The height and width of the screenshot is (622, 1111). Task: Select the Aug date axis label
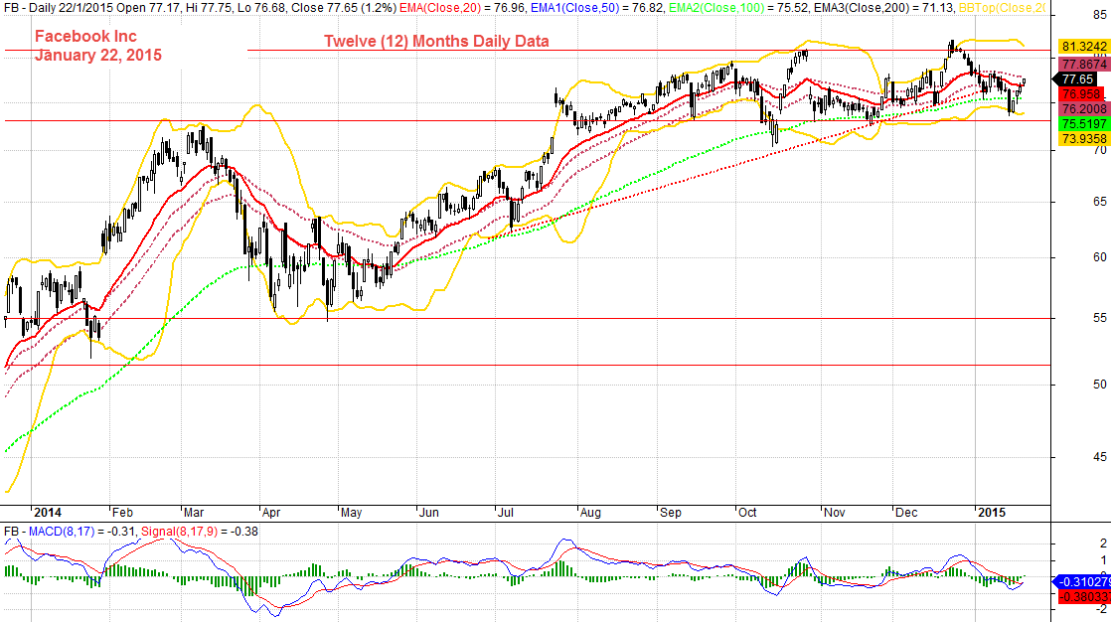(590, 512)
